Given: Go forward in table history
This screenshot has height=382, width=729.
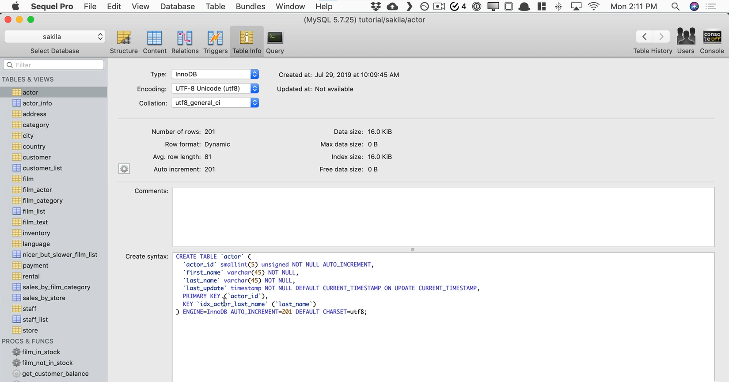Looking at the screenshot, I should pyautogui.click(x=661, y=37).
